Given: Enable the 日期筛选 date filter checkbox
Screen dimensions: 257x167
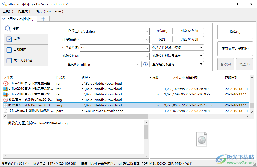Looking at the screenshot, I should click(9, 50).
